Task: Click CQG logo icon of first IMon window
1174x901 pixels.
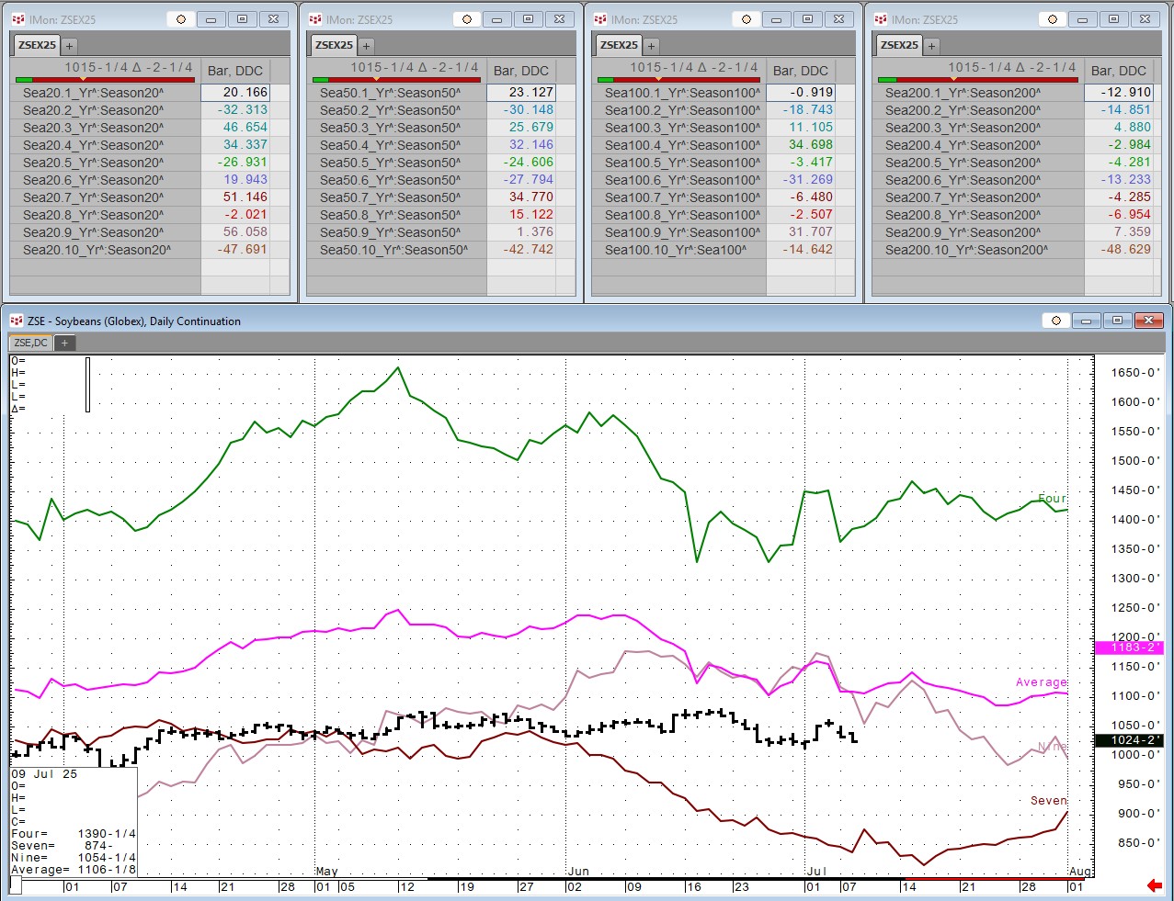Action: [x=17, y=19]
